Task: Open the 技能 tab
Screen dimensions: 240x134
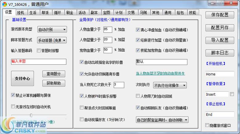Action: click(193, 12)
